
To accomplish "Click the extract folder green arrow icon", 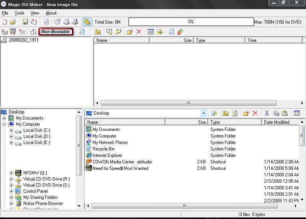I will tap(160, 32).
